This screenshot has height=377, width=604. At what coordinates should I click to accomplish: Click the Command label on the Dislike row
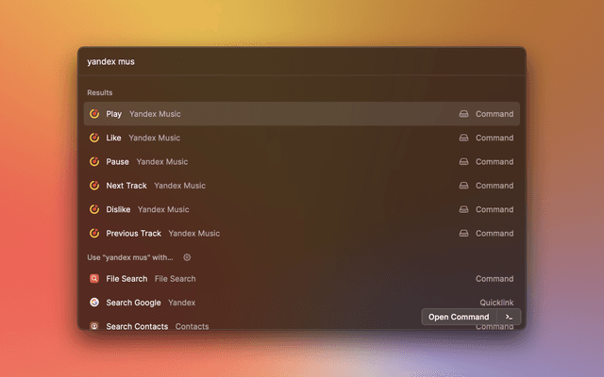point(495,209)
